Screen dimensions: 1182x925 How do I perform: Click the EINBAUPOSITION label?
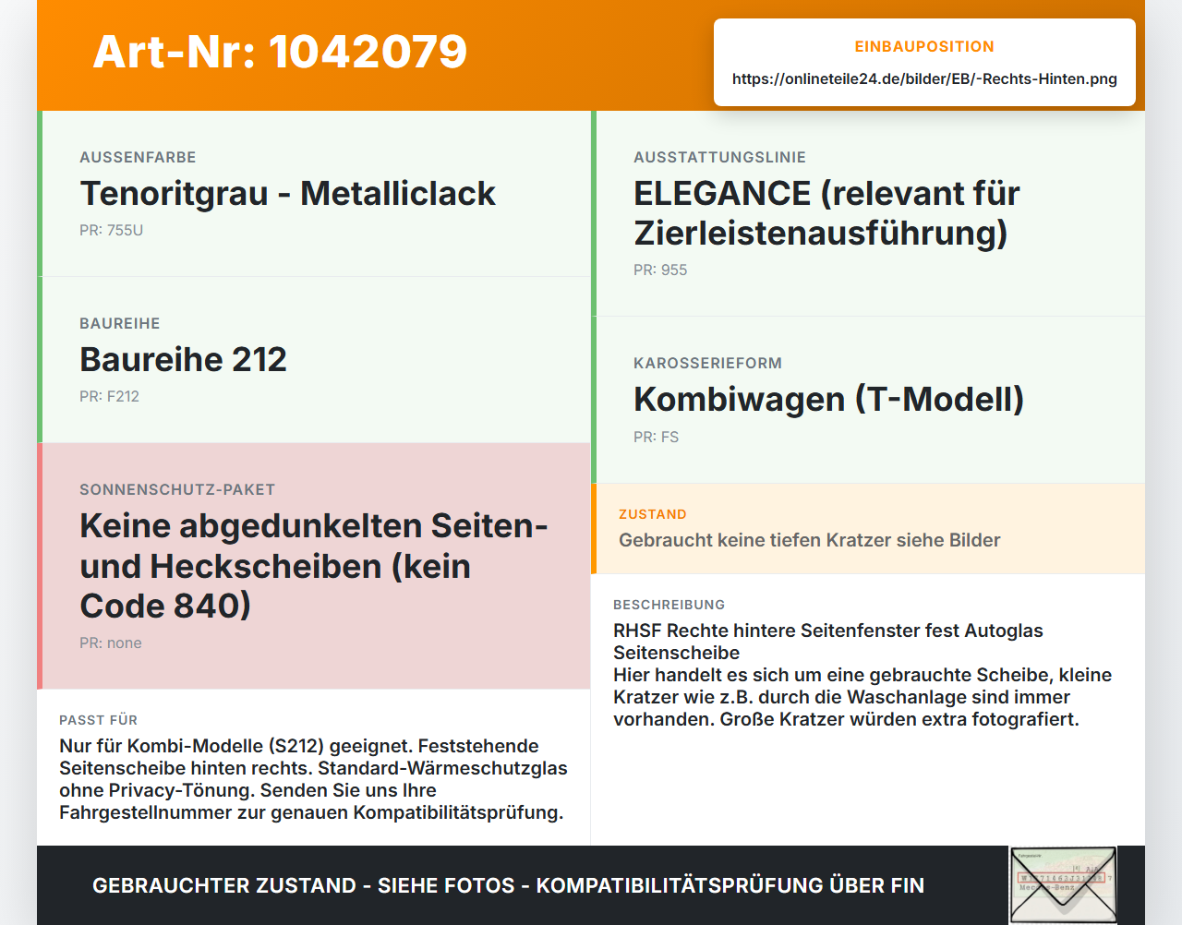(x=924, y=47)
